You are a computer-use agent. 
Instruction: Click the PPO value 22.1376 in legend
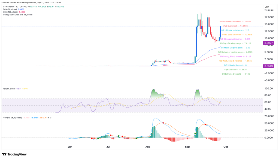tap(43, 118)
